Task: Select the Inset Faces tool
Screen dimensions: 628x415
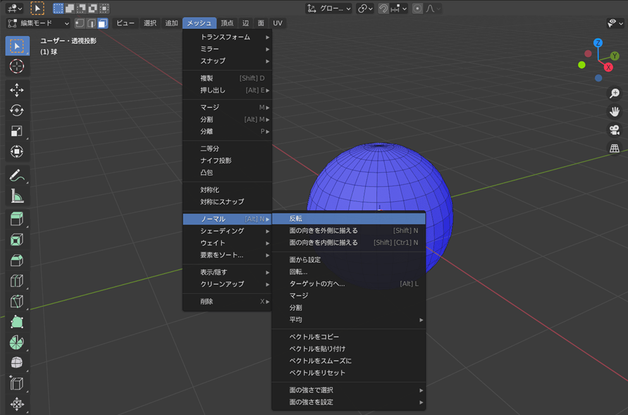Action: click(x=17, y=240)
